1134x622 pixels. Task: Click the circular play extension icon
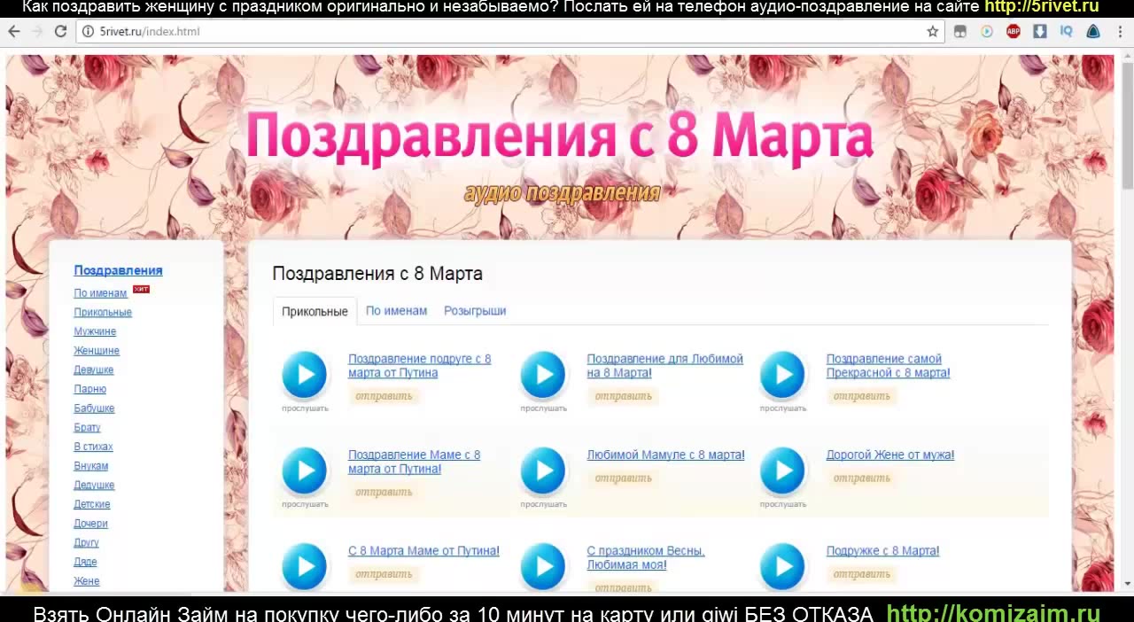[x=987, y=31]
